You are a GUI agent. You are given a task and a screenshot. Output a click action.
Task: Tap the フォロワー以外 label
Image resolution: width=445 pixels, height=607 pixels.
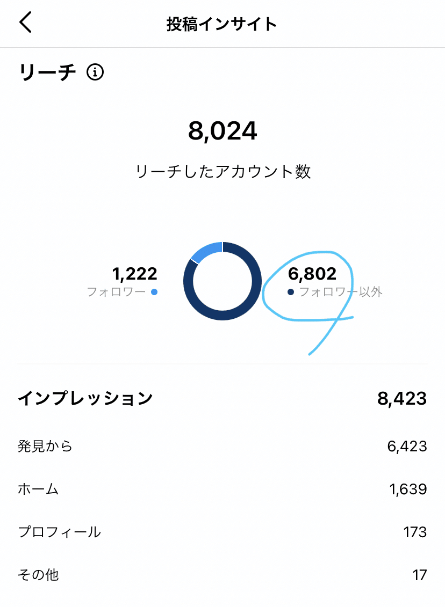click(341, 292)
